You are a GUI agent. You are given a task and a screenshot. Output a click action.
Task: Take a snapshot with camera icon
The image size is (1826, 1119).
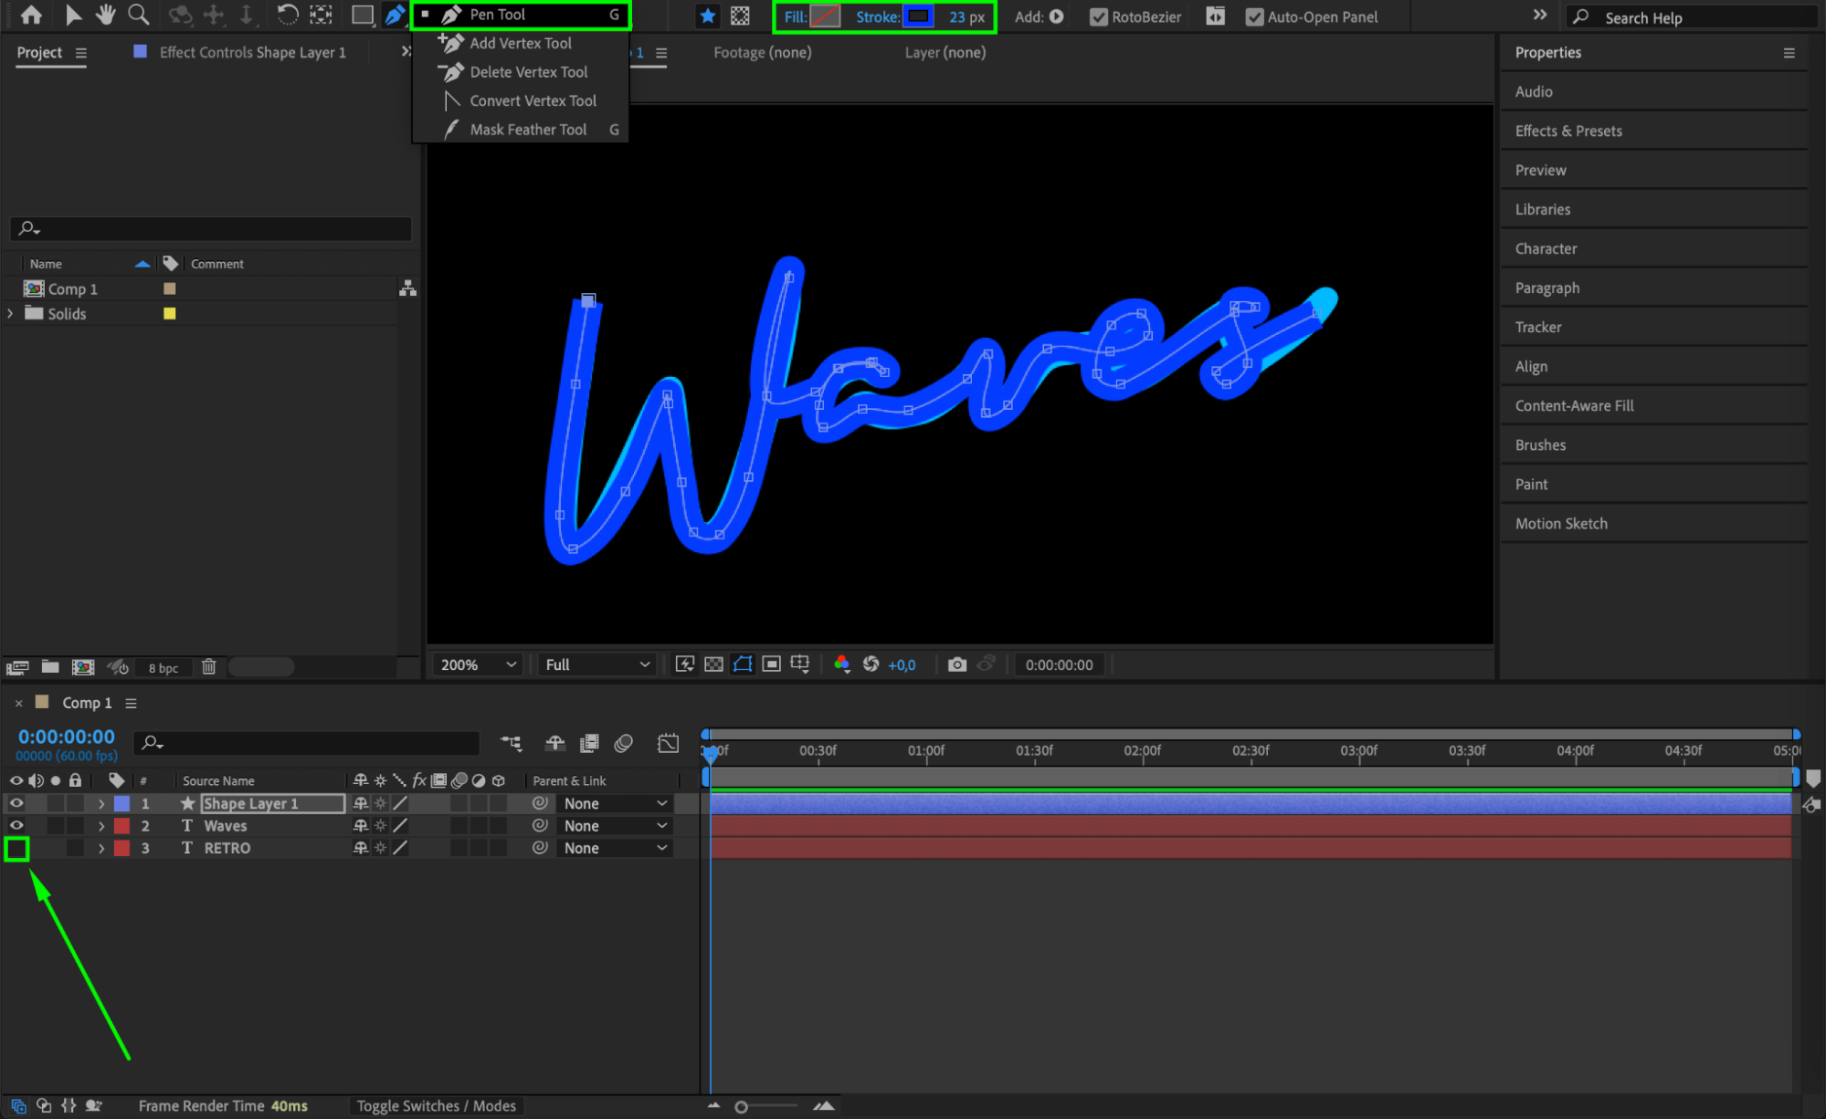coord(956,664)
